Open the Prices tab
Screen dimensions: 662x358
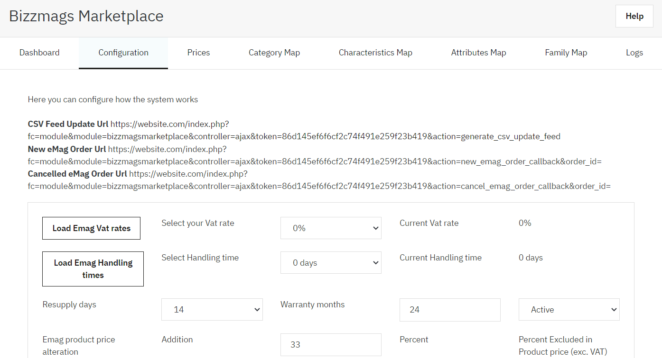[x=198, y=53]
